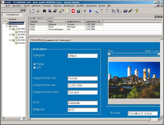This screenshot has height=125, width=164.
Task: Collapse the 10.08.2000 tree node
Action: pos(10,40)
